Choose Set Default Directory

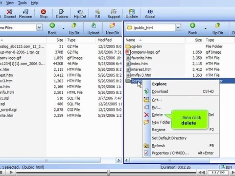click(x=169, y=138)
